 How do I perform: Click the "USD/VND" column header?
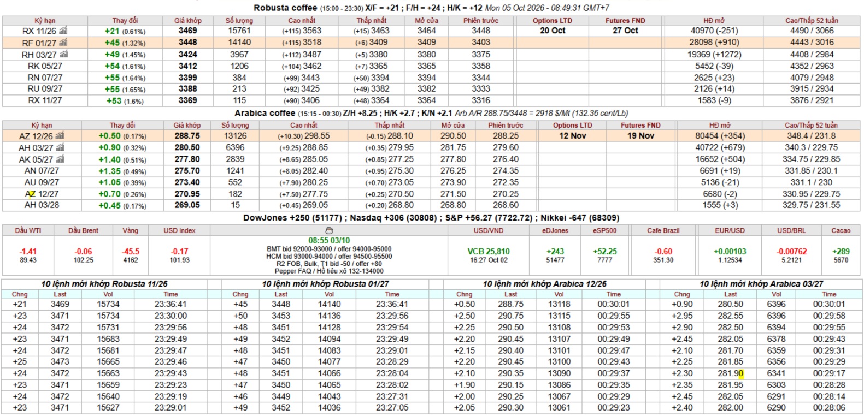489,231
